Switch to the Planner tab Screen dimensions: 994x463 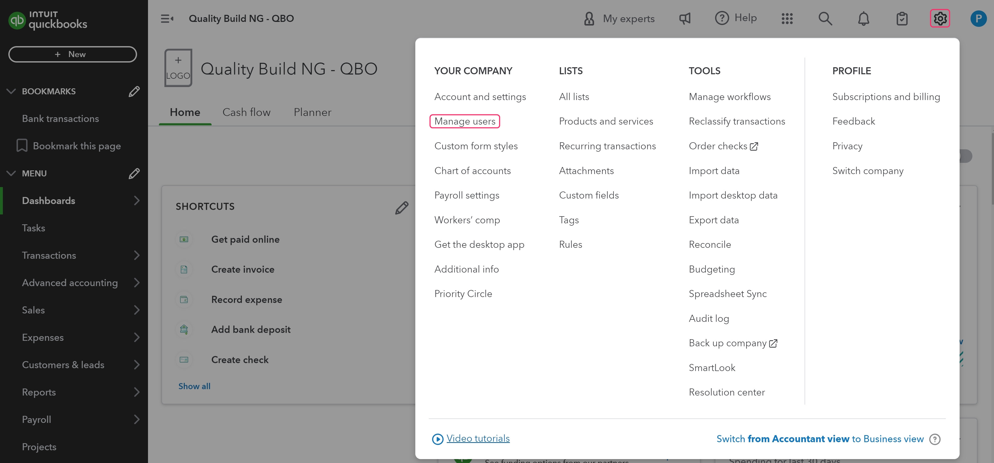pos(313,112)
